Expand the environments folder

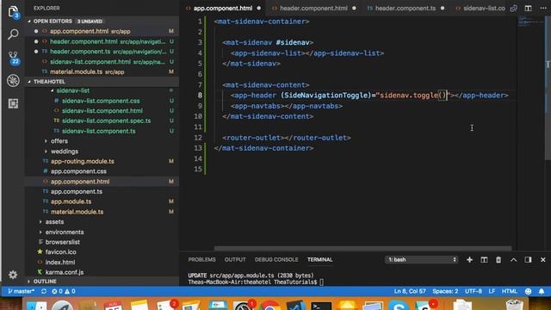(x=65, y=232)
